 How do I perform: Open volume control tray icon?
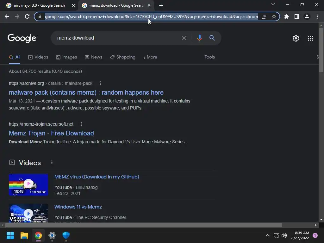[284, 235]
